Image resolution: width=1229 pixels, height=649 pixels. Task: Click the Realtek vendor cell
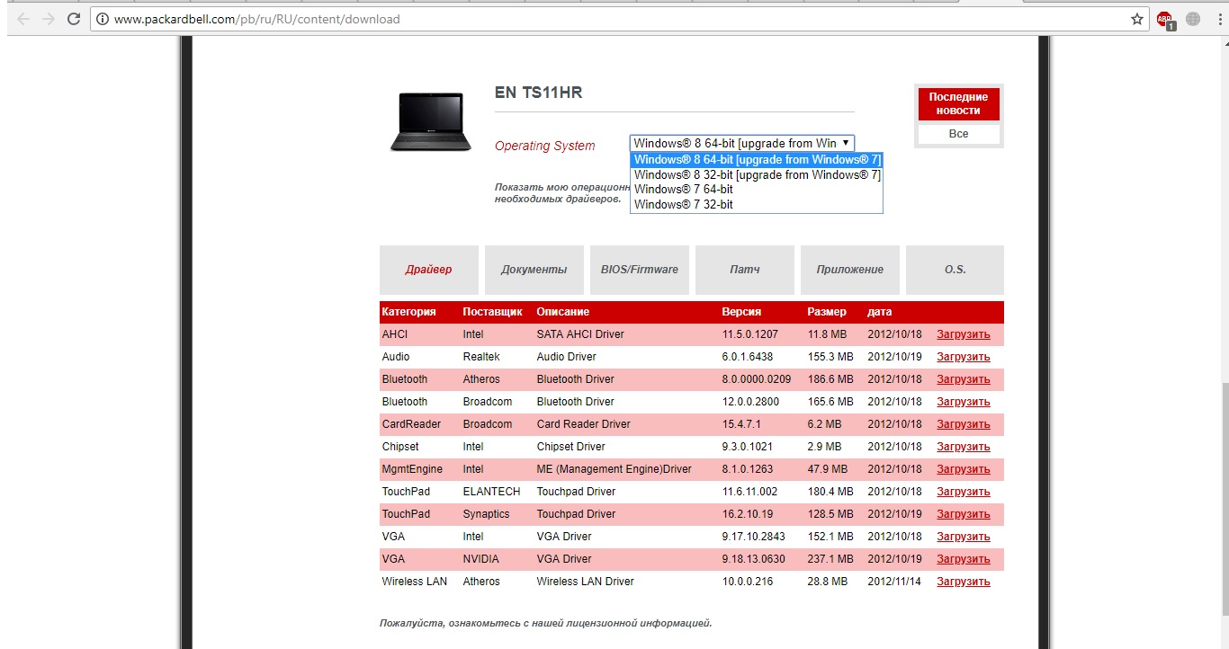click(480, 357)
